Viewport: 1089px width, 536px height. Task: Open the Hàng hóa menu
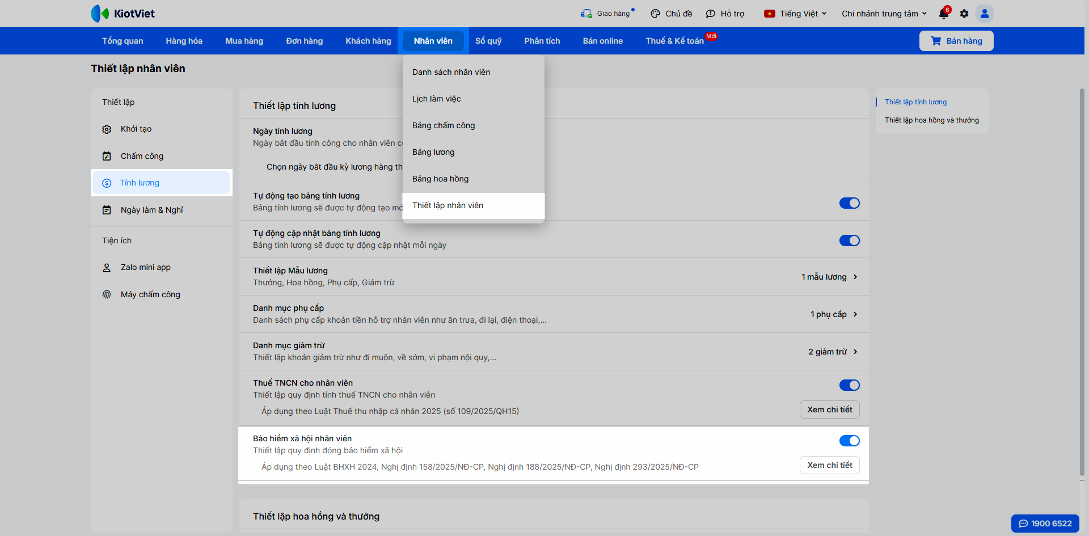(184, 41)
